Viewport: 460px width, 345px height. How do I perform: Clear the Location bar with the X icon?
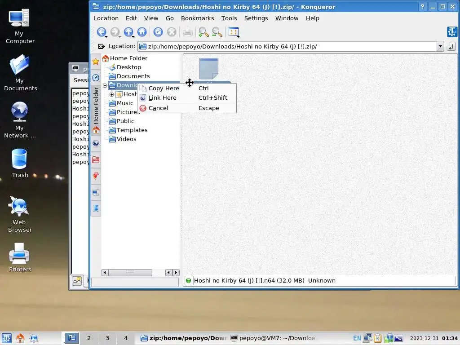(101, 46)
